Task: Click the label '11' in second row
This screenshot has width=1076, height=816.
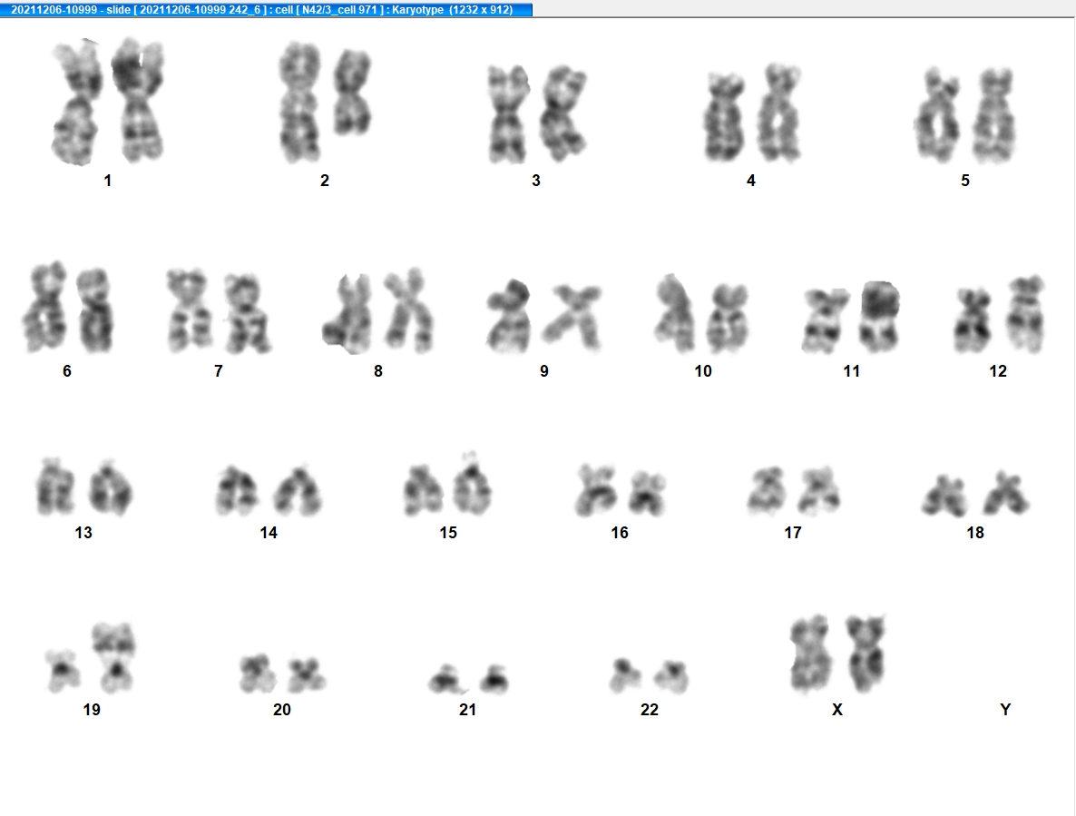Action: [852, 371]
